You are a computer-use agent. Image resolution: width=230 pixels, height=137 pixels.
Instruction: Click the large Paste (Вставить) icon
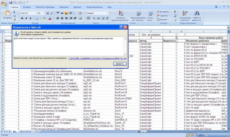[x=7, y=13]
